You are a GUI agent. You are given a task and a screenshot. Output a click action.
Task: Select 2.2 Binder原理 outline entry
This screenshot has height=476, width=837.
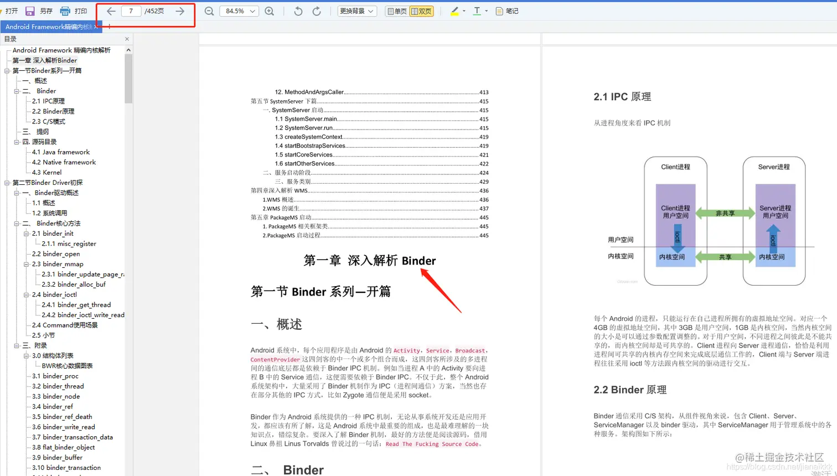(x=53, y=111)
